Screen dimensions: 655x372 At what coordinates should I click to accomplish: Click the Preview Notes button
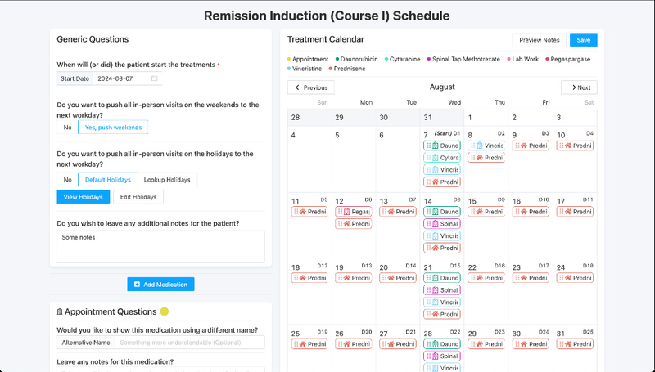pyautogui.click(x=540, y=39)
